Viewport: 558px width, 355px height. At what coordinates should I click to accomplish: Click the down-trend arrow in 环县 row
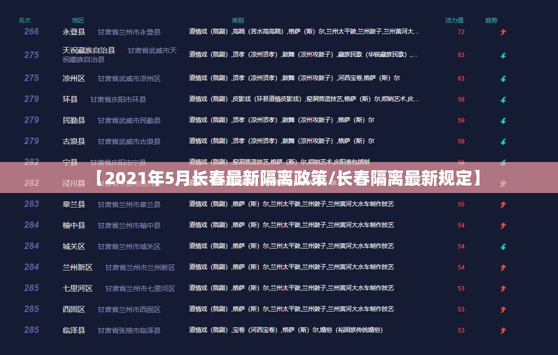point(503,99)
